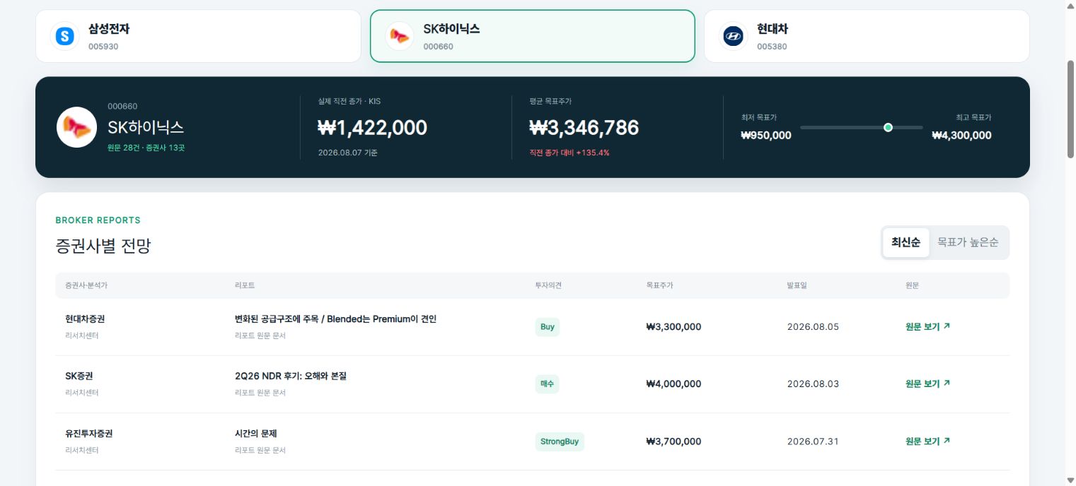The width and height of the screenshot is (1076, 486).
Task: Click the 리포트 column header
Action: click(245, 285)
